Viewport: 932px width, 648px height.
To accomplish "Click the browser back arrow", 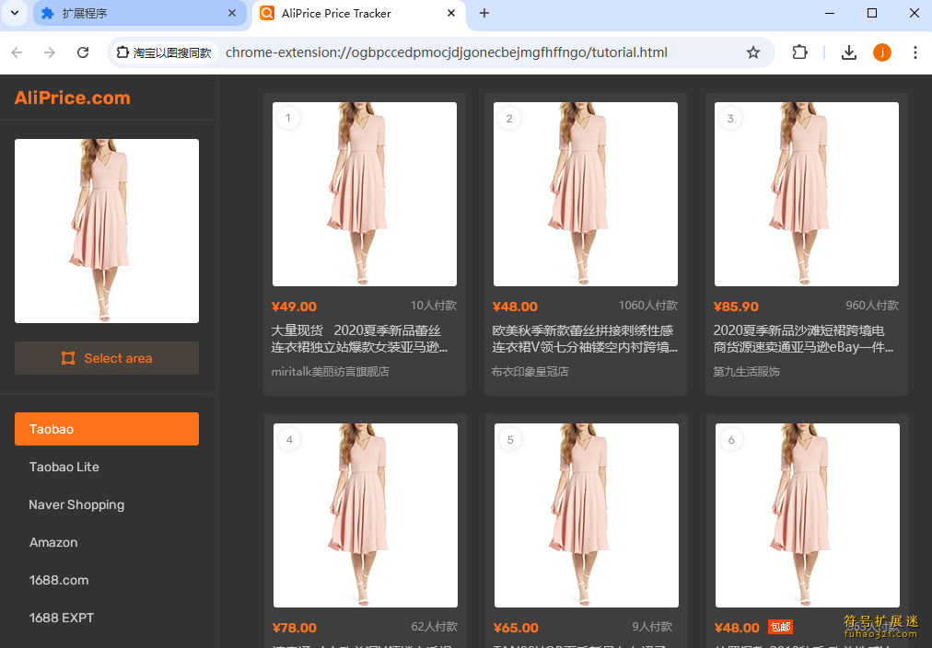I will (x=17, y=52).
